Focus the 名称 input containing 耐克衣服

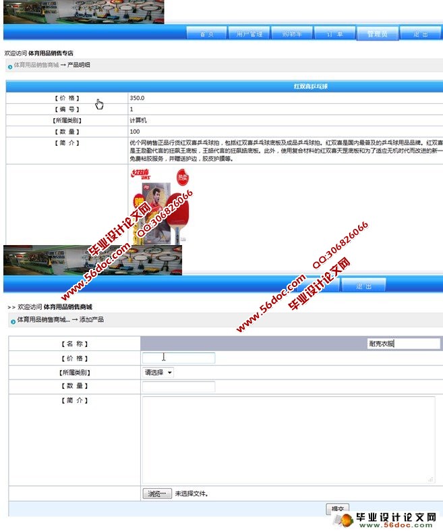tap(403, 344)
